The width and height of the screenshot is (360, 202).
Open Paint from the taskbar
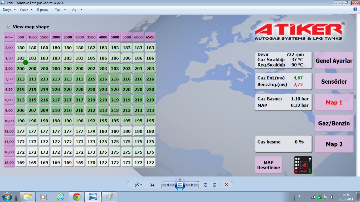(x=109, y=196)
